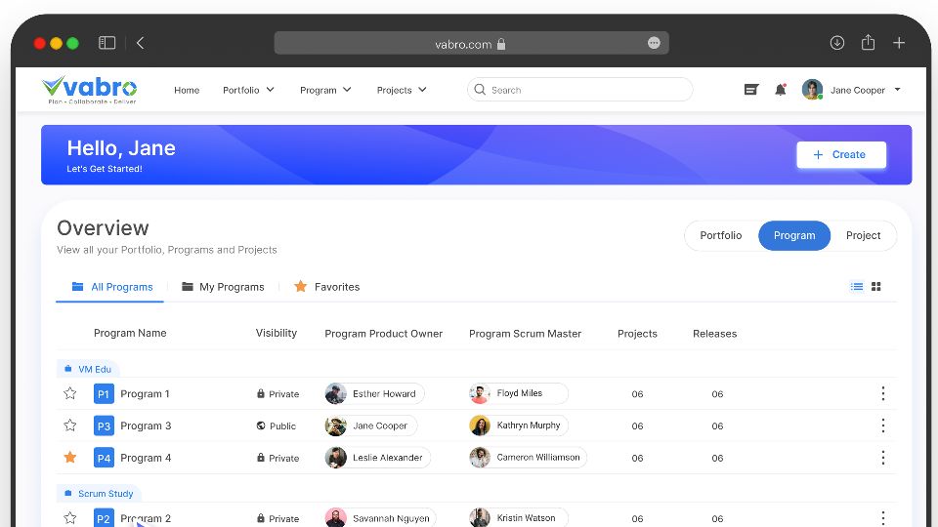Open the notifications bell icon
Viewport: 938px width, 527px height.
780,90
